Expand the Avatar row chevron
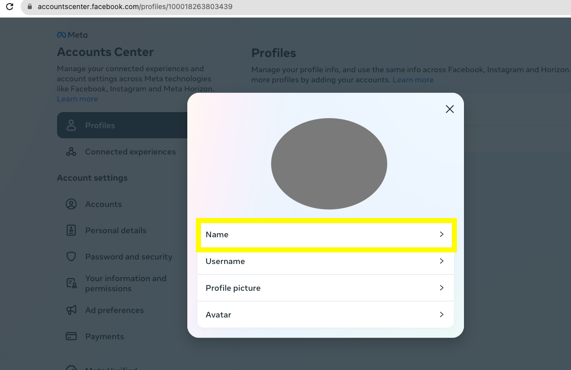 [x=441, y=315]
